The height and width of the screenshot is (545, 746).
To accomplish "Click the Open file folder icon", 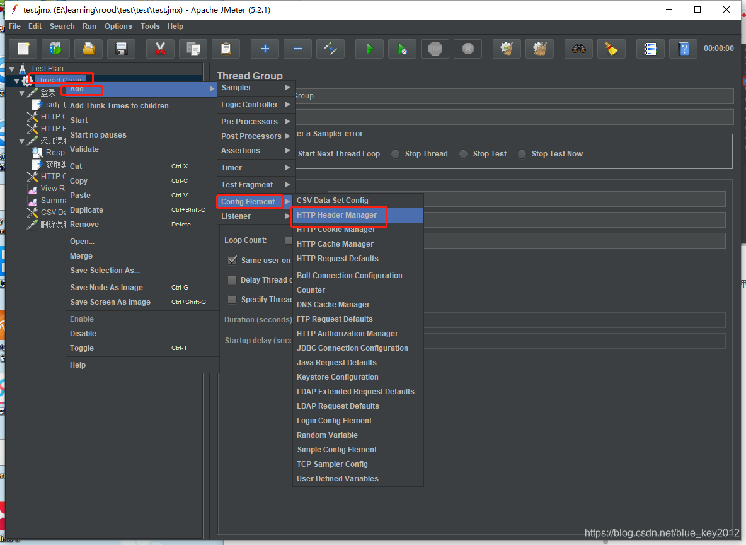I will pos(88,49).
